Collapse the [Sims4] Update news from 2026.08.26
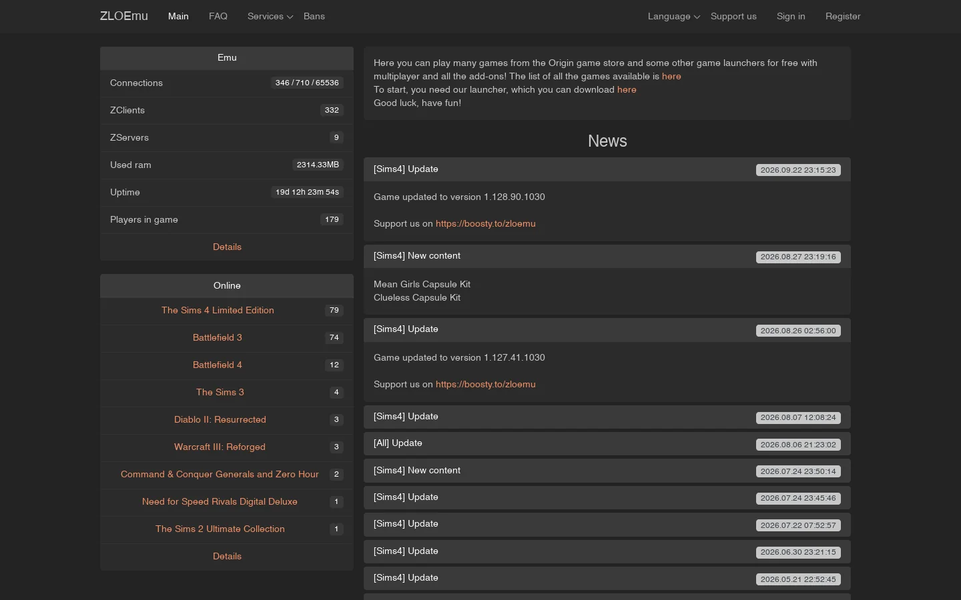The width and height of the screenshot is (961, 600). (x=607, y=330)
